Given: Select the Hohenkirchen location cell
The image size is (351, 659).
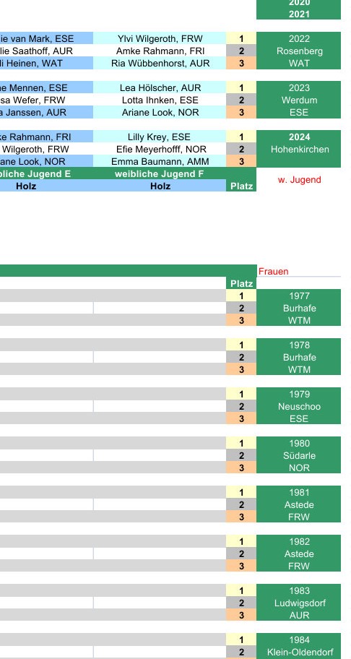Looking at the screenshot, I should point(299,149).
